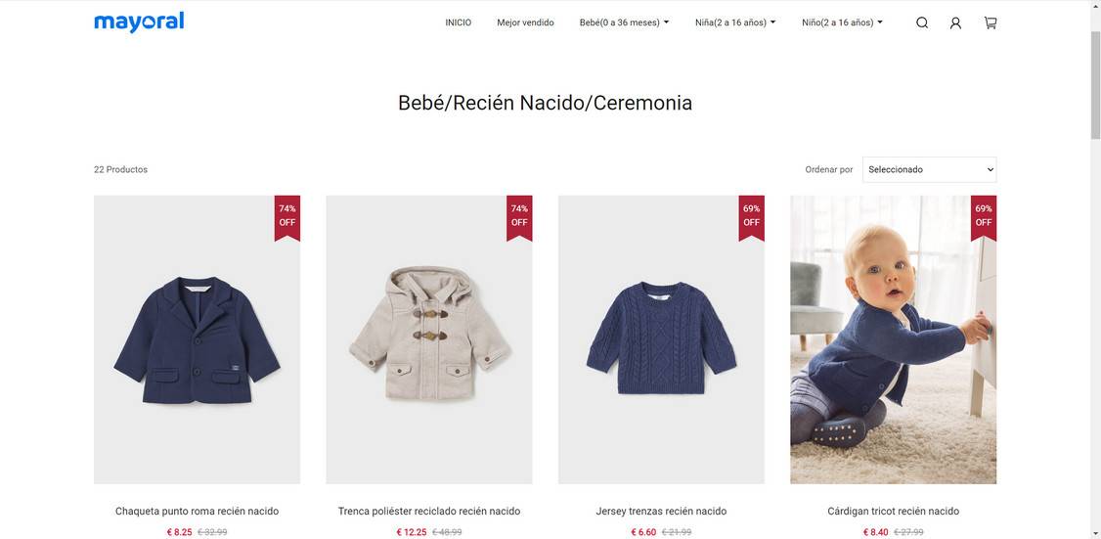1101x539 pixels.
Task: Open the Mejor vendido menu item
Action: pyautogui.click(x=525, y=22)
